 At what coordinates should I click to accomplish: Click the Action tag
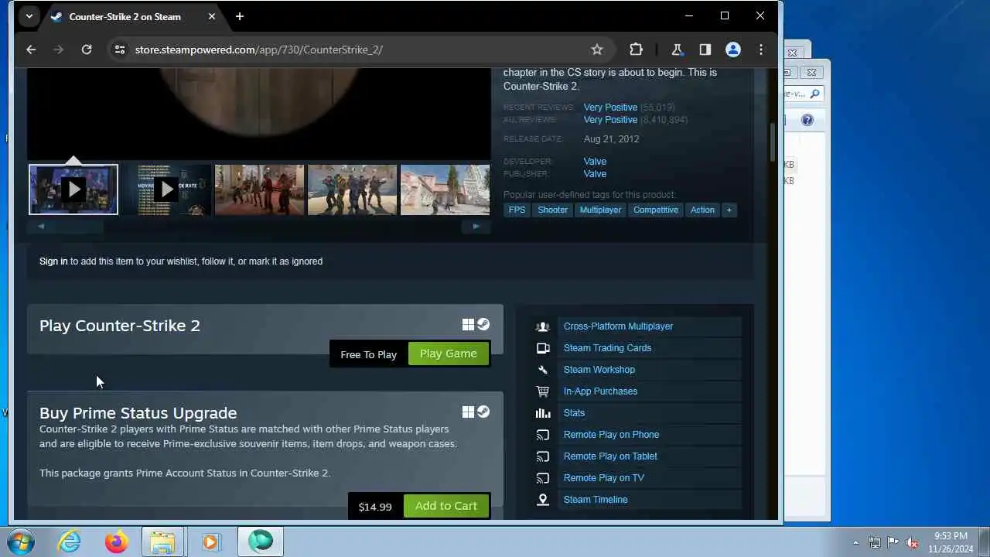click(x=702, y=210)
